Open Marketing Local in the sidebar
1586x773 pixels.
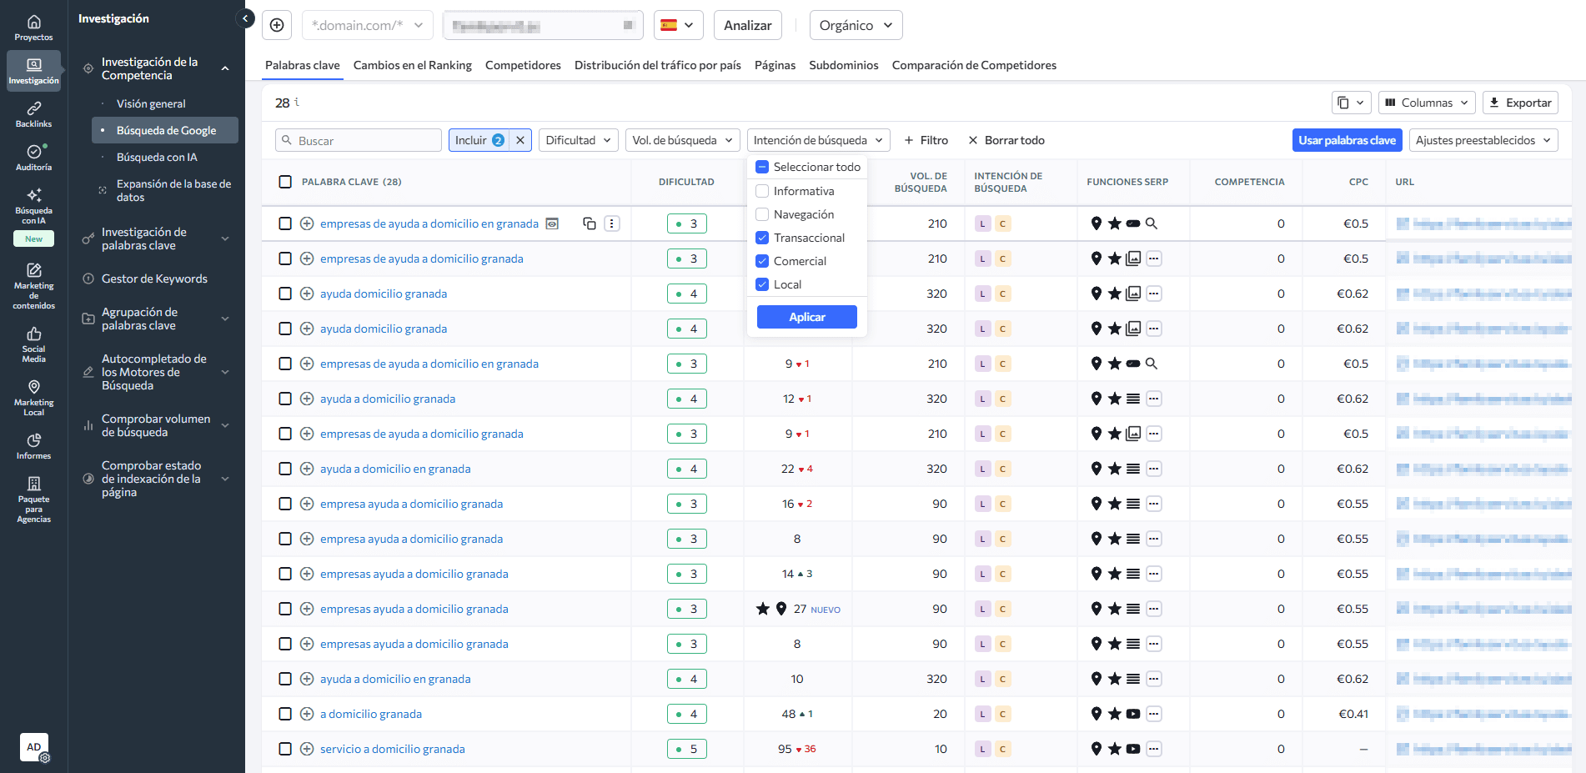coord(33,397)
